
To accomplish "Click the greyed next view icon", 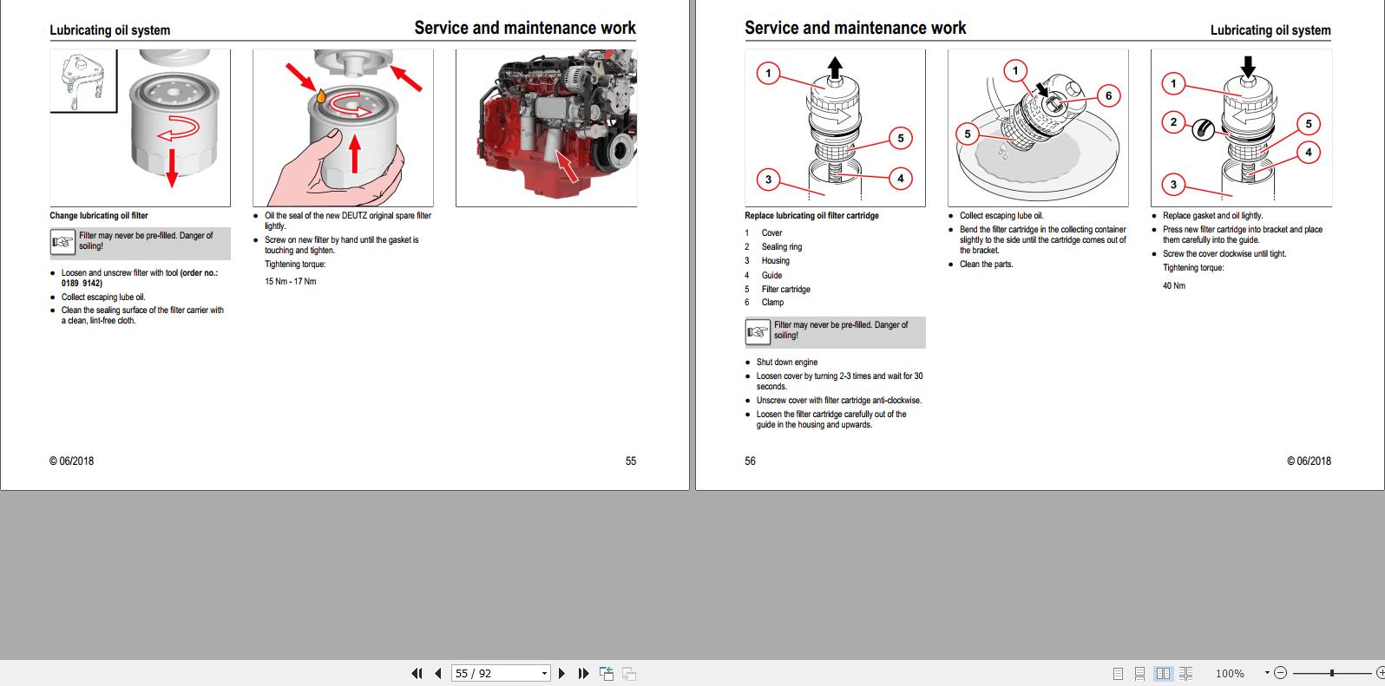I will pos(629,673).
